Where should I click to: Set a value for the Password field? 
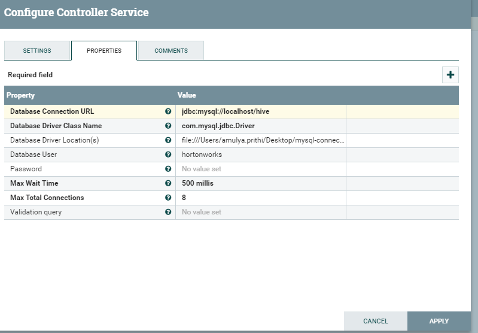pos(260,169)
